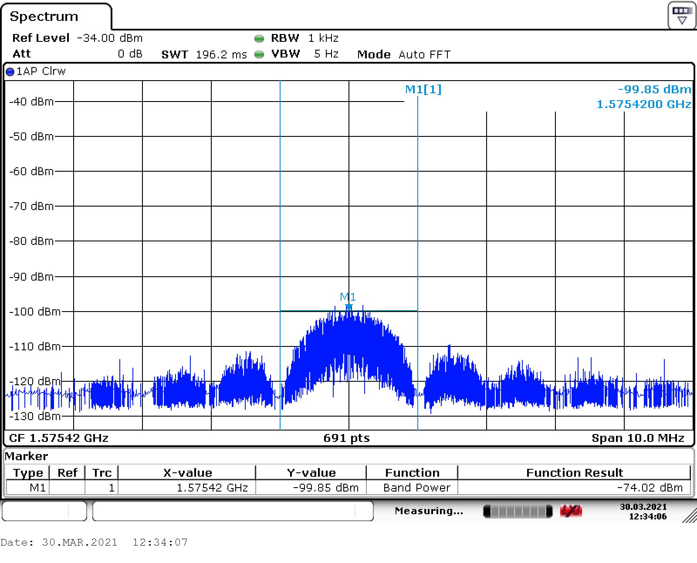Open the RBW 1 kHz setting

pos(305,38)
